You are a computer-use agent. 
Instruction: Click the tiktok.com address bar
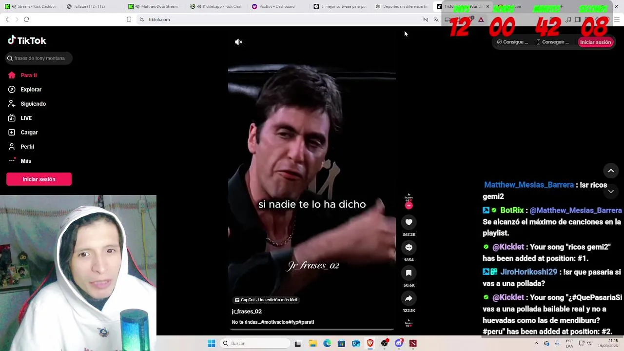click(x=283, y=19)
